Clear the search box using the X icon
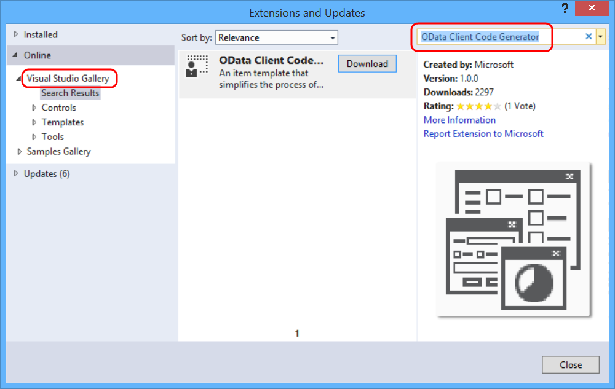615x389 pixels. (589, 37)
